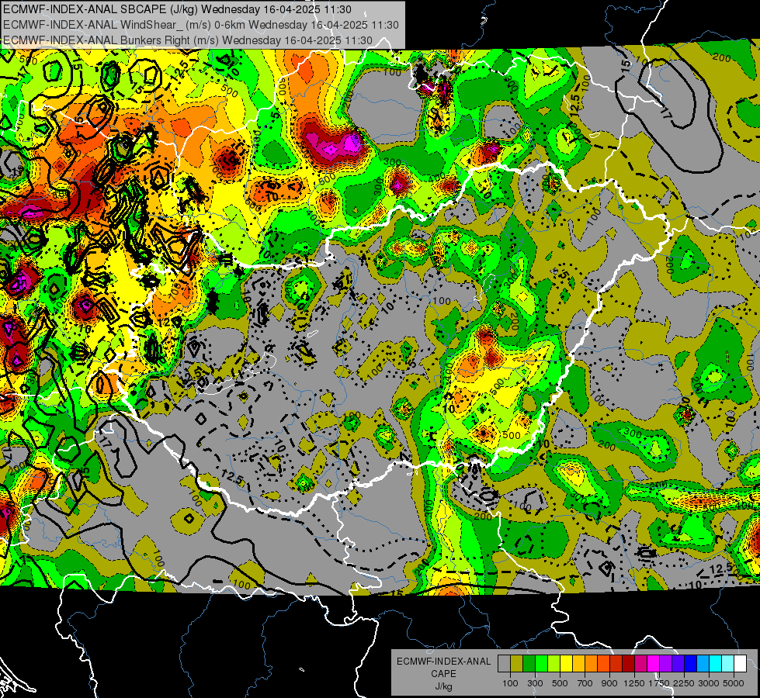Screen dimensions: 760x698
Task: Click the dark green swatch in the CAPE legend
Action: (x=529, y=664)
